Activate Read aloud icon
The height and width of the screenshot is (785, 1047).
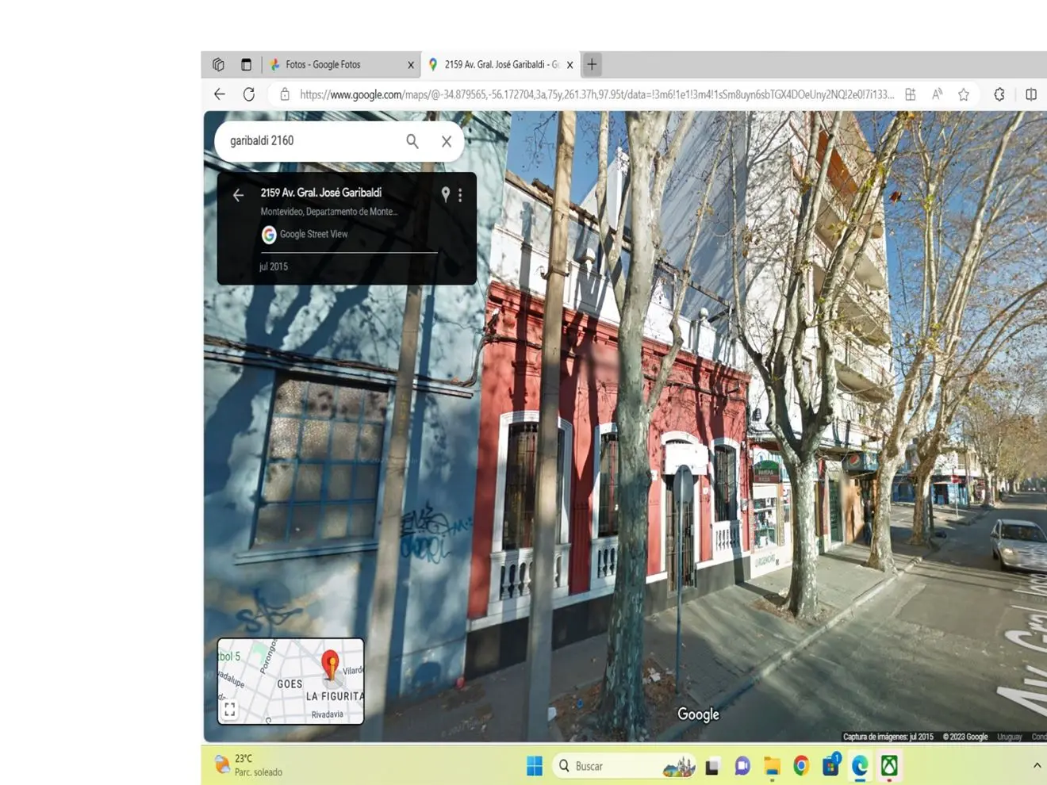pos(938,94)
